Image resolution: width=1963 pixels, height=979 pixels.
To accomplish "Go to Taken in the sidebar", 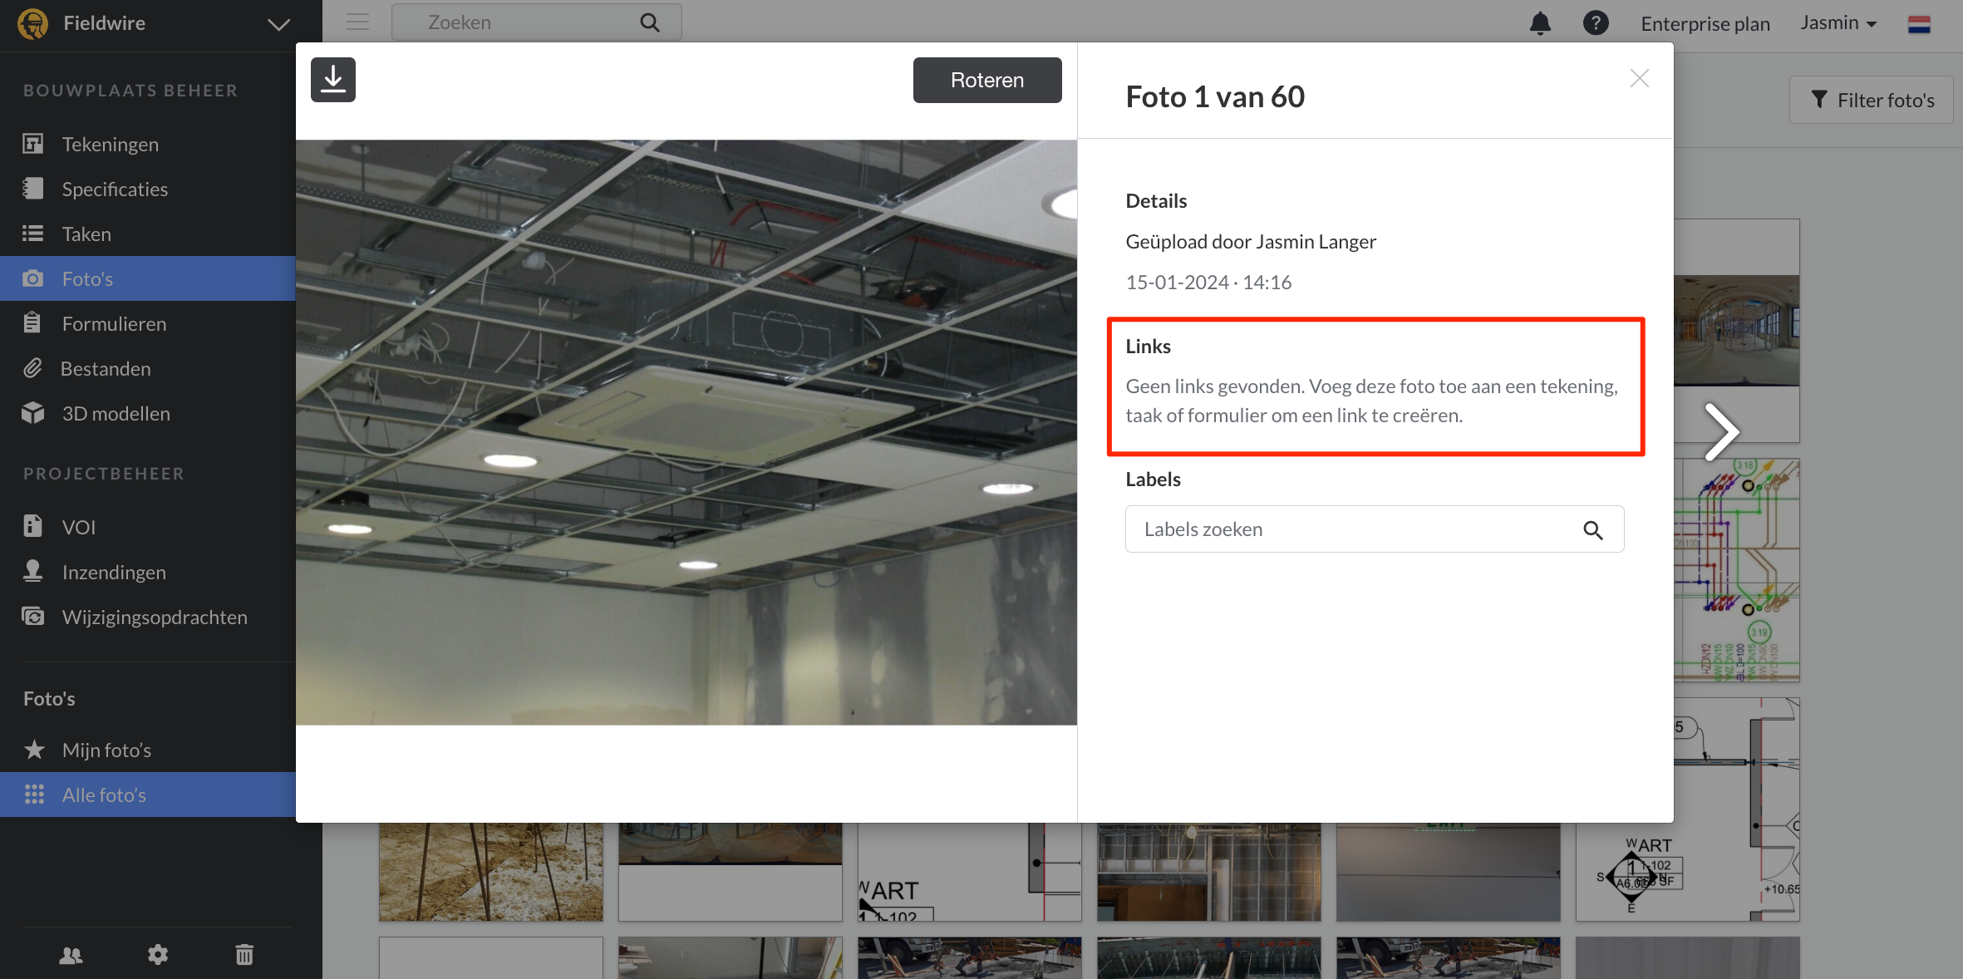I will 86,234.
